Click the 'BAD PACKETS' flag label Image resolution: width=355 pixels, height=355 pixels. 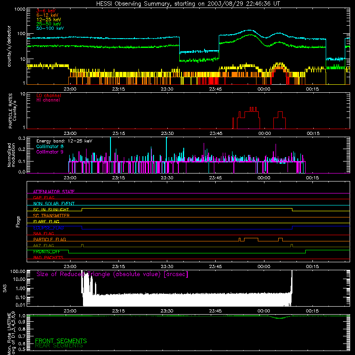pyautogui.click(x=48, y=258)
